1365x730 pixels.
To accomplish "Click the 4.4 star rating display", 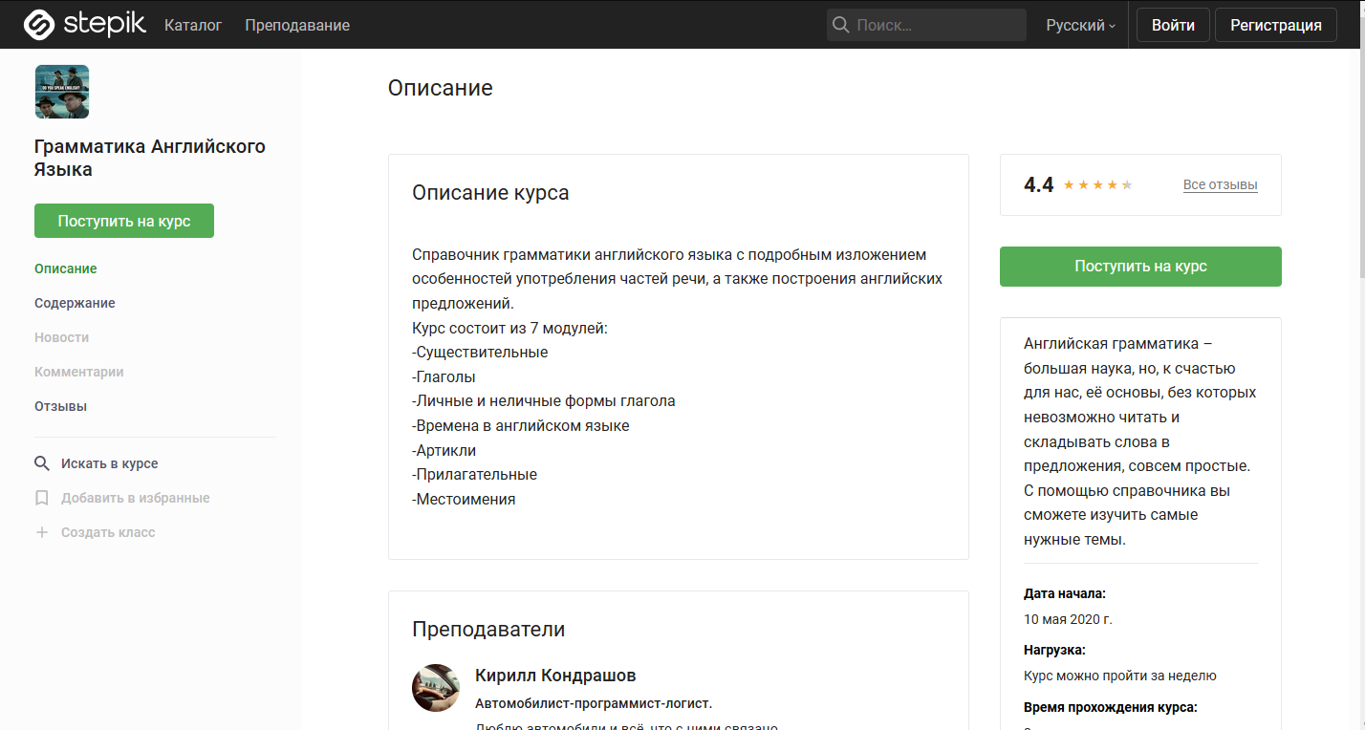I will pyautogui.click(x=1038, y=184).
